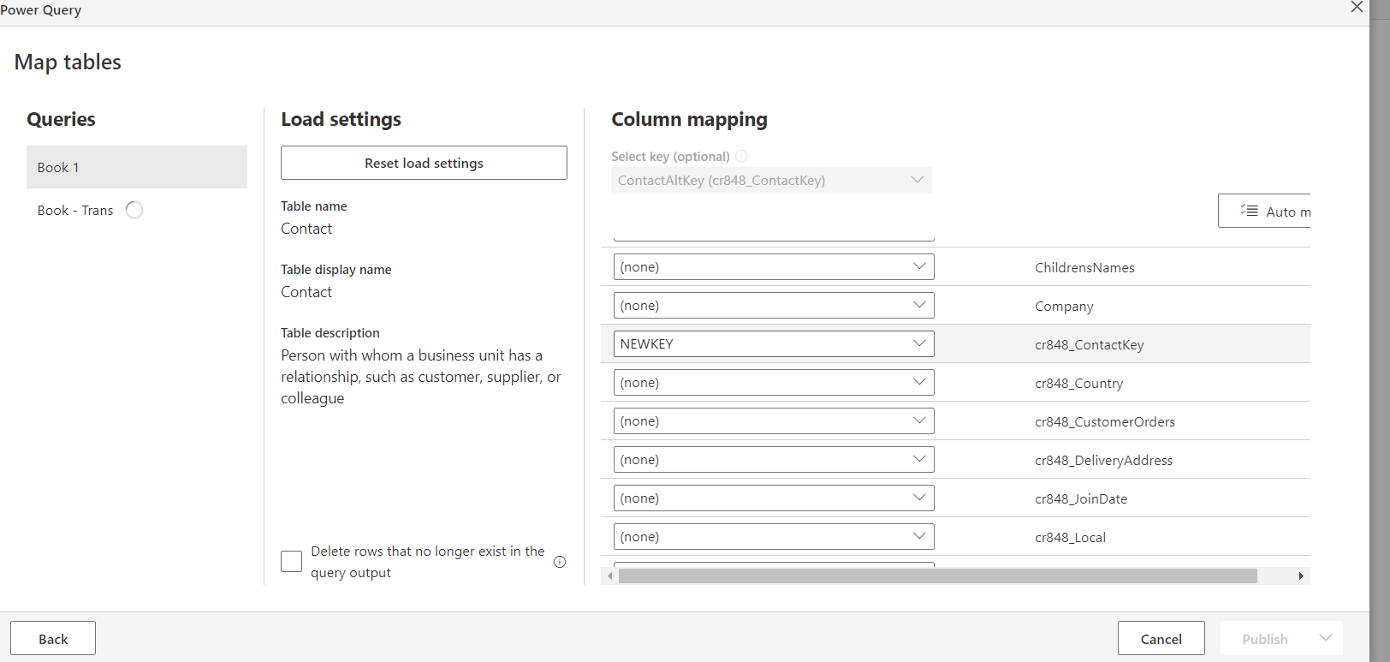This screenshot has height=662, width=1390.
Task: Go Back to previous step
Action: coord(53,638)
